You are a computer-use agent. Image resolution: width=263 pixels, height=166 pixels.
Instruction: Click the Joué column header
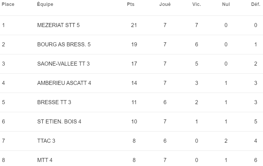(x=165, y=4)
